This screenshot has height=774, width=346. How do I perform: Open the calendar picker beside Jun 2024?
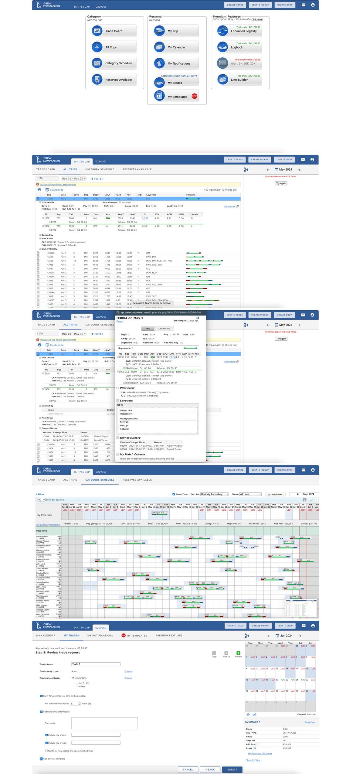277,635
